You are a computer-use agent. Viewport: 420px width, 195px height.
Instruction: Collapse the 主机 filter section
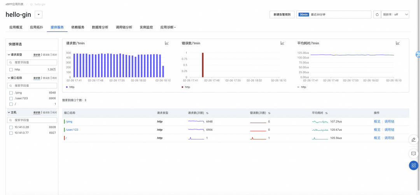9,112
